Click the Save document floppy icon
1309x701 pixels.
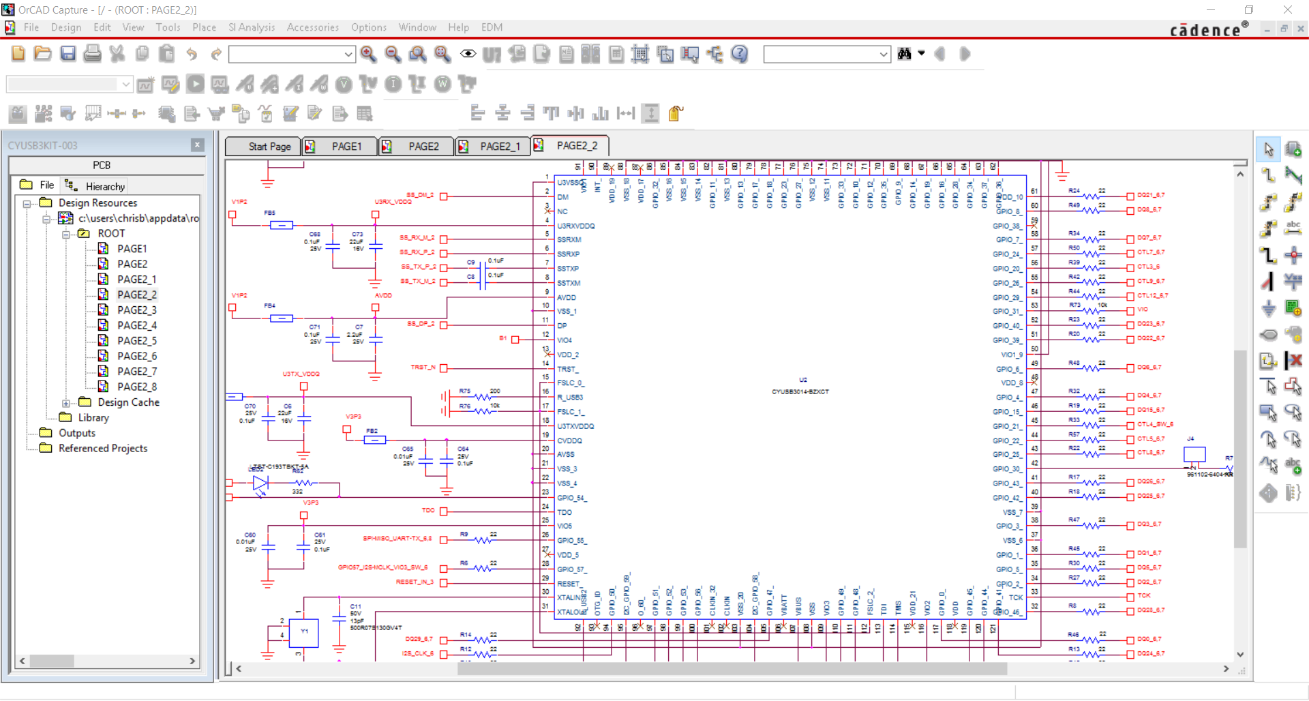click(68, 54)
